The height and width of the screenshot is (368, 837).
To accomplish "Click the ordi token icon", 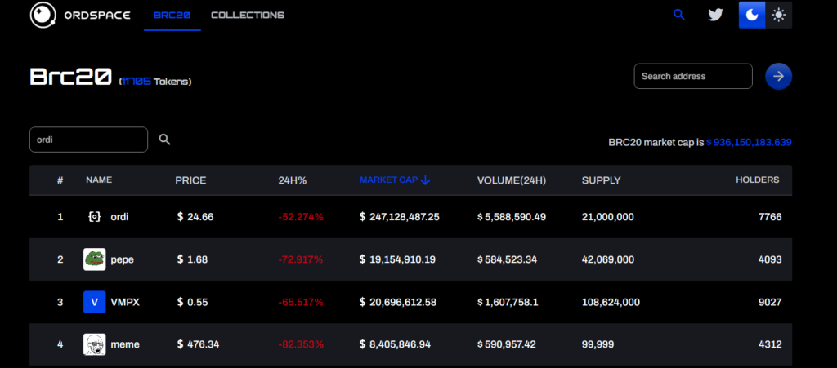I will coord(94,217).
